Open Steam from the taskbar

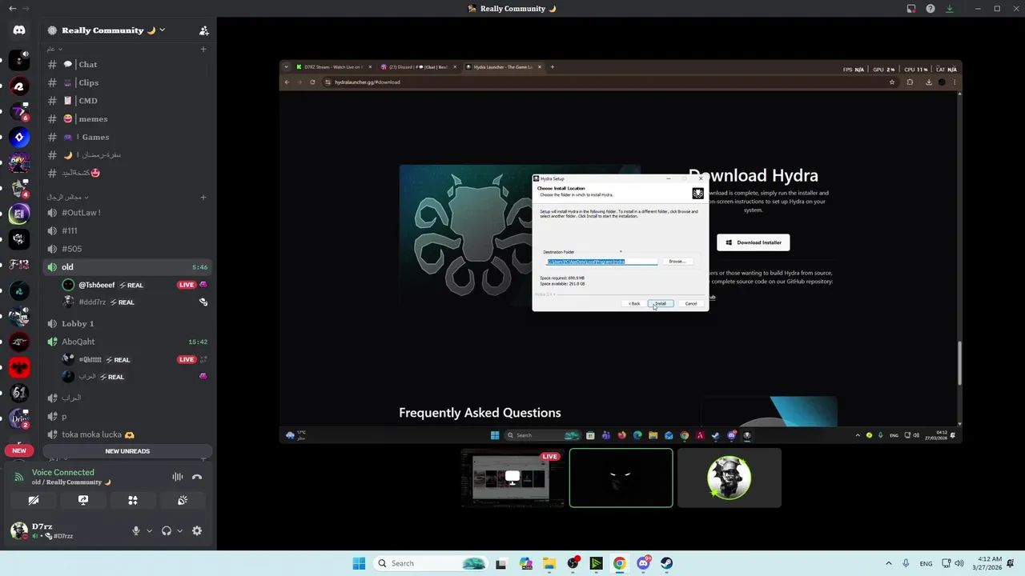667,563
